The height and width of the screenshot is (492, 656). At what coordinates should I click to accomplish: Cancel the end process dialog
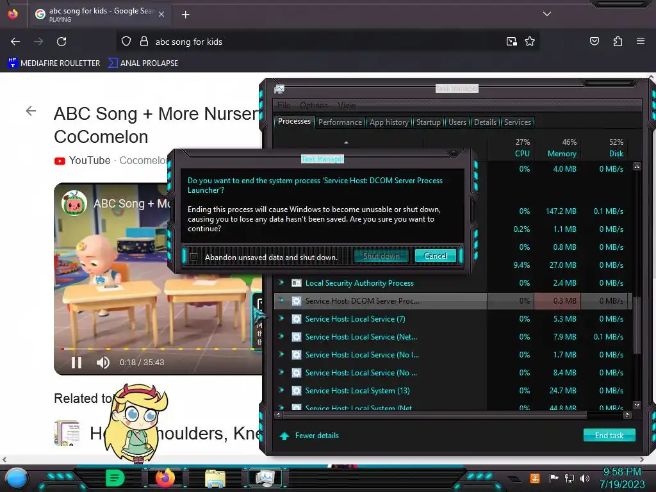click(435, 256)
